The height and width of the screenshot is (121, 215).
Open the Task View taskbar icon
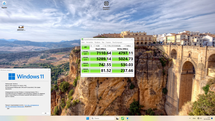[118, 118]
